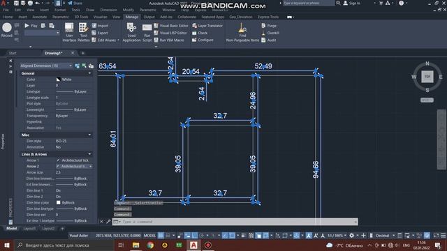
Task: Switch to the Annotate ribbon tab
Action: (x=40, y=17)
